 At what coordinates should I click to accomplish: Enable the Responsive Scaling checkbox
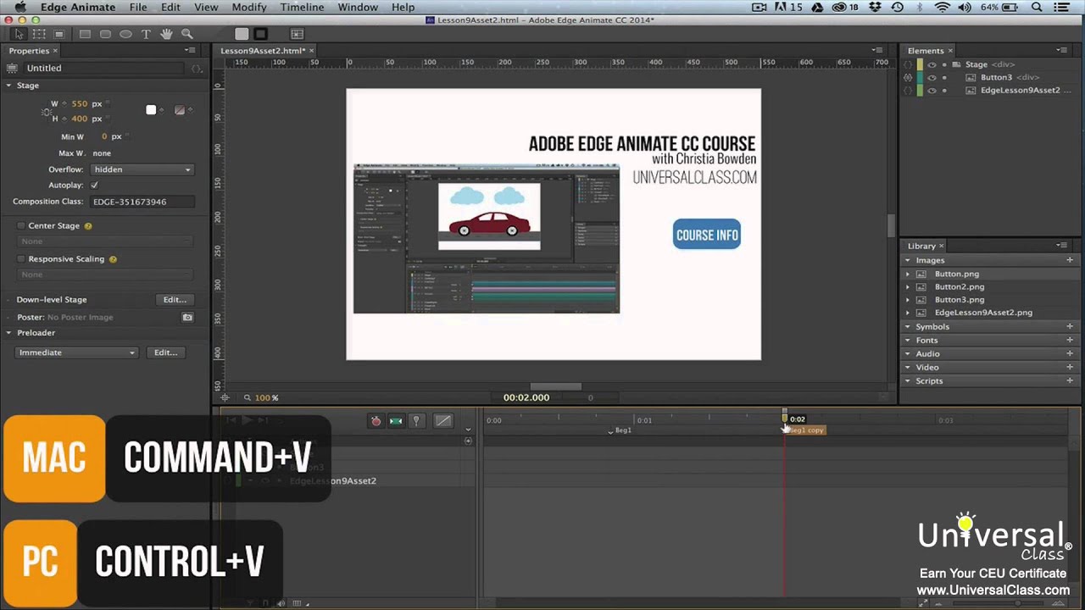[x=21, y=259]
